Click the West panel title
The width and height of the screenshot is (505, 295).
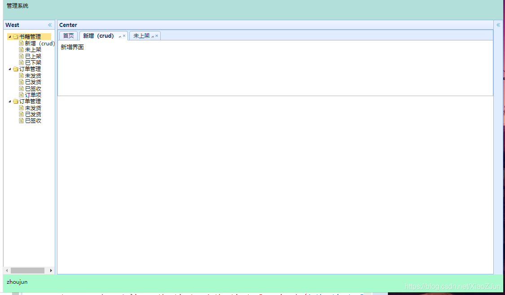(x=12, y=25)
